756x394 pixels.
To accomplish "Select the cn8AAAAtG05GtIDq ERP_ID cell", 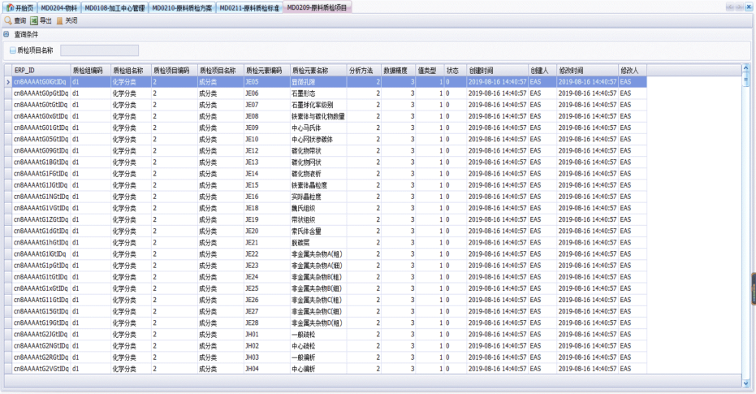I will coord(41,140).
